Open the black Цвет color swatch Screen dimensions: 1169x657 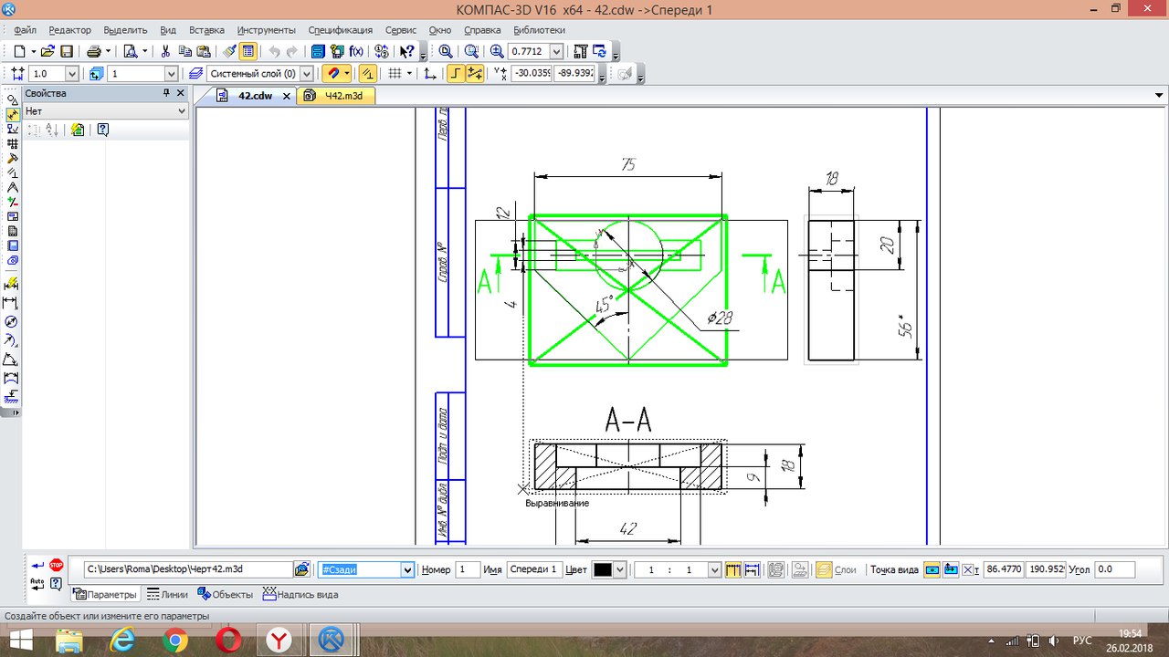tap(602, 569)
